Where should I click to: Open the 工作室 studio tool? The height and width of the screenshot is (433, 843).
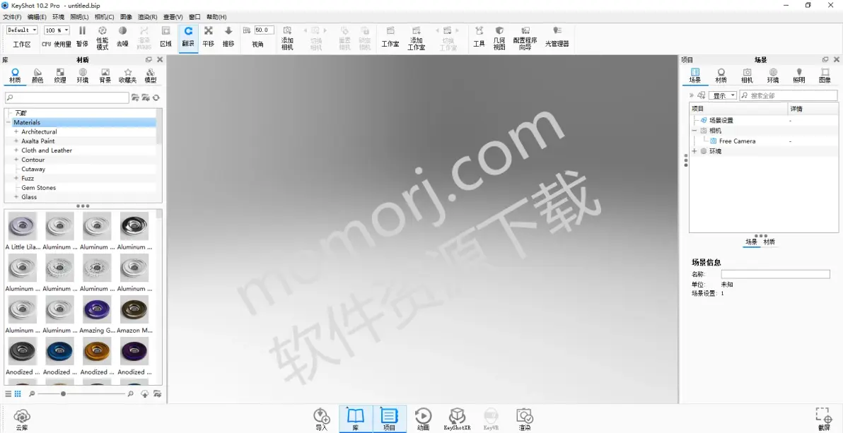point(390,37)
